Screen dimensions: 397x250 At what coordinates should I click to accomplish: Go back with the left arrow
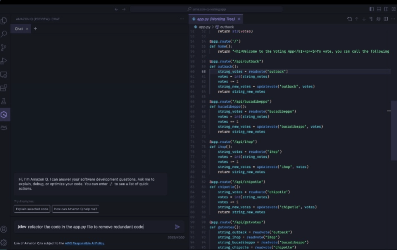click(x=116, y=9)
